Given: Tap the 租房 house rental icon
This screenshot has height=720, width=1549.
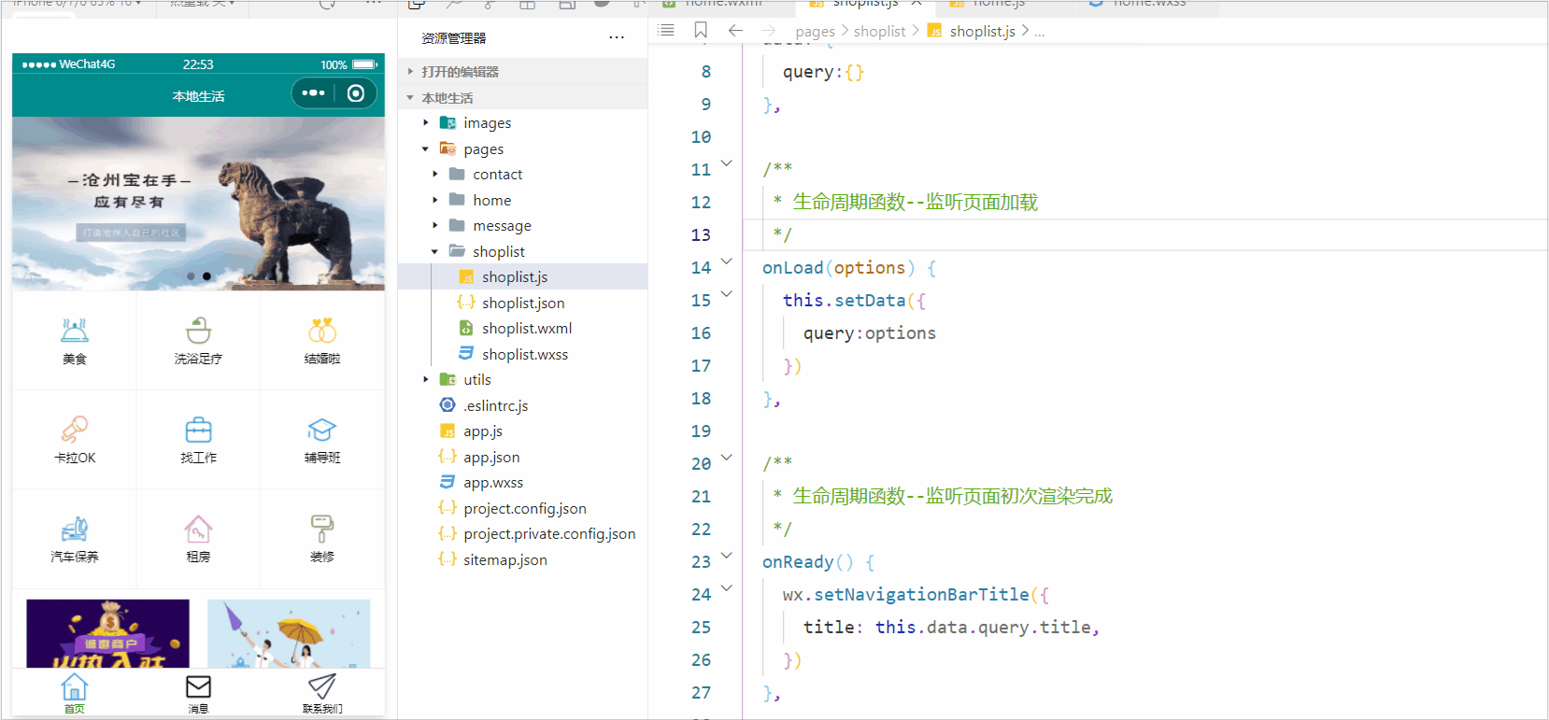Looking at the screenshot, I should (x=198, y=529).
